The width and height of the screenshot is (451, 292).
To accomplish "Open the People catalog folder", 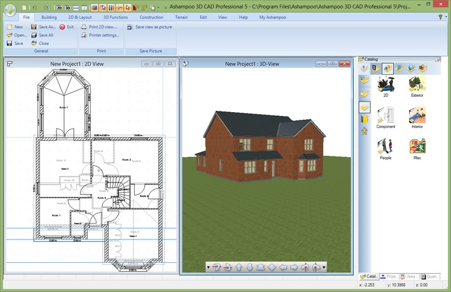I will tap(386, 147).
